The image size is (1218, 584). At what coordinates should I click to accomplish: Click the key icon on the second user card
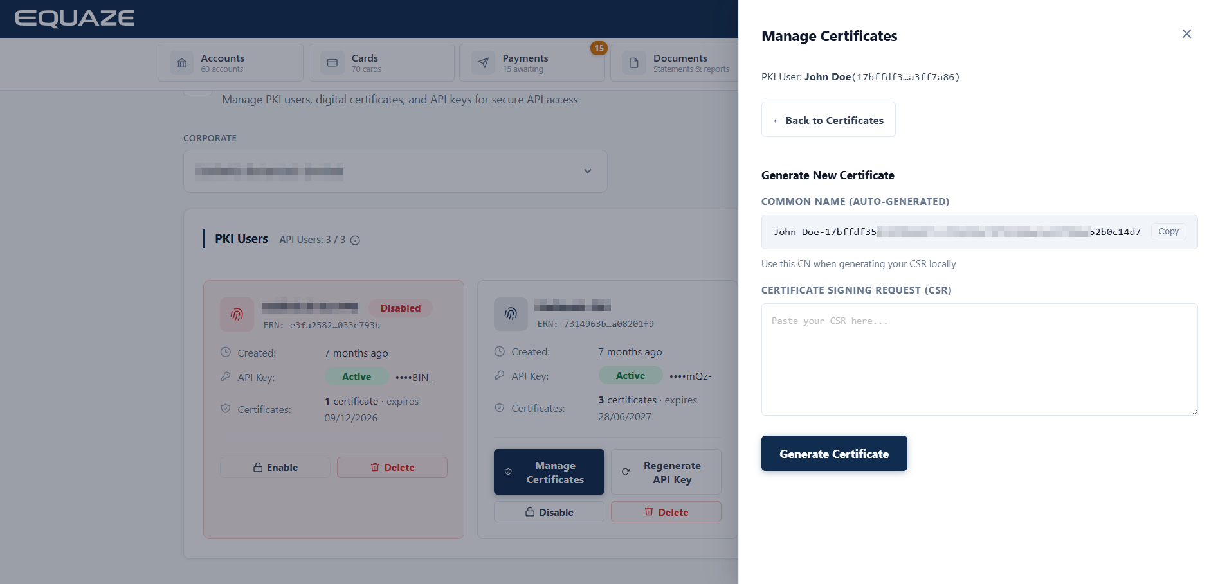[499, 375]
